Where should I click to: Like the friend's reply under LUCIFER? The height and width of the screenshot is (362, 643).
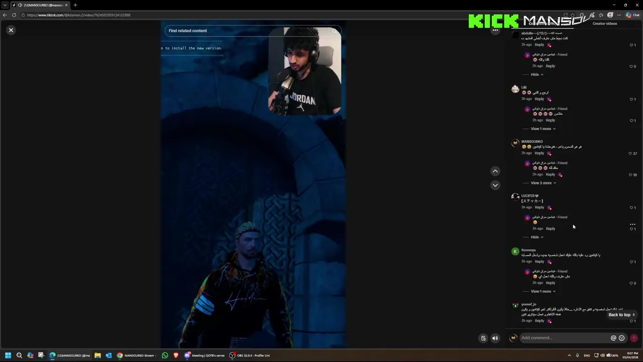[632, 229]
